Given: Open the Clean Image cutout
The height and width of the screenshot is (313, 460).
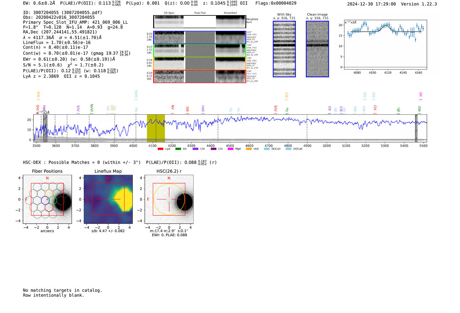Looking at the screenshot, I should (x=317, y=49).
